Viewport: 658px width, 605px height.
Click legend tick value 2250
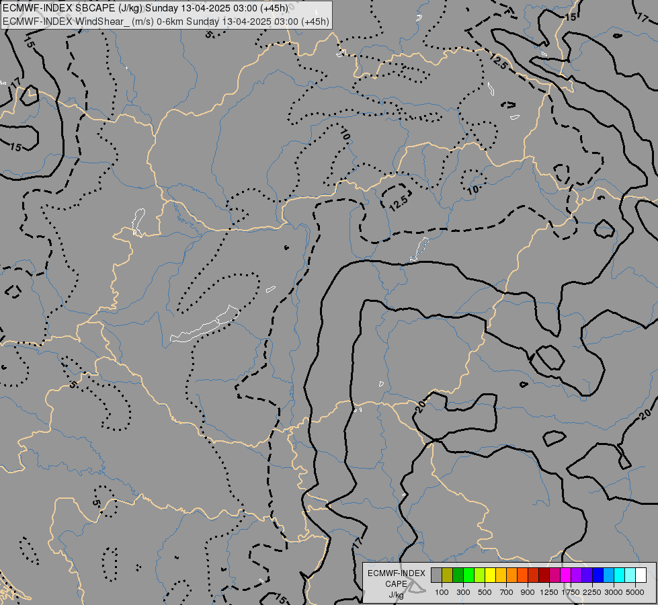click(592, 592)
